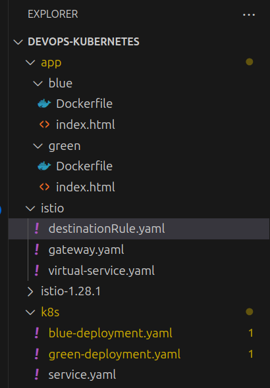Open blue-deployment.yaml file
The image size is (270, 388).
point(110,333)
